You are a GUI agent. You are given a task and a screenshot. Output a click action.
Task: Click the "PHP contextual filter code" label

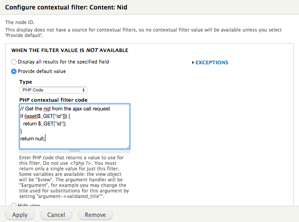(53, 100)
